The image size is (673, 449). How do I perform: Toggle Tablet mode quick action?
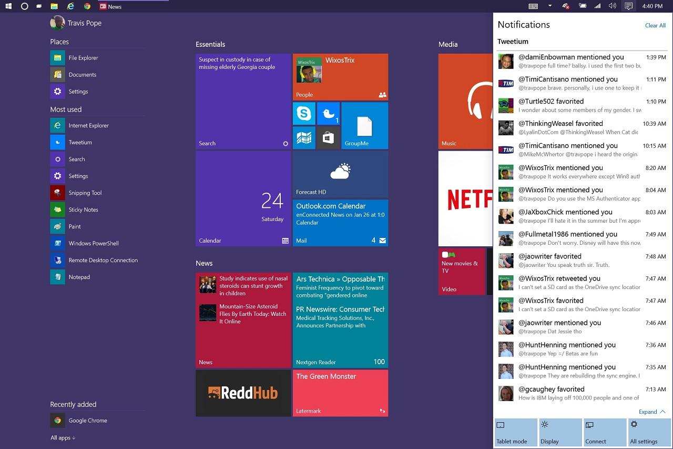point(516,432)
